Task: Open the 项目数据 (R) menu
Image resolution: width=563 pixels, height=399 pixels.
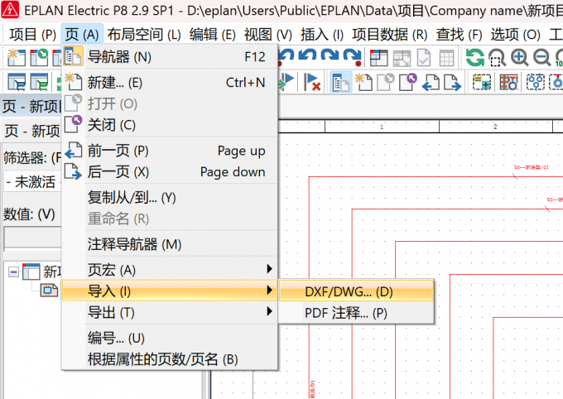Action: [x=390, y=35]
